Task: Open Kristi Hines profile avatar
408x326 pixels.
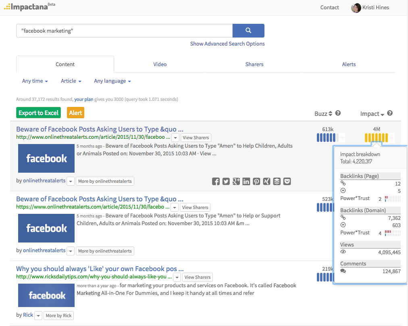Action: (356, 8)
